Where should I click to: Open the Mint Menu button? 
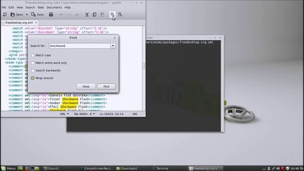coord(9,169)
